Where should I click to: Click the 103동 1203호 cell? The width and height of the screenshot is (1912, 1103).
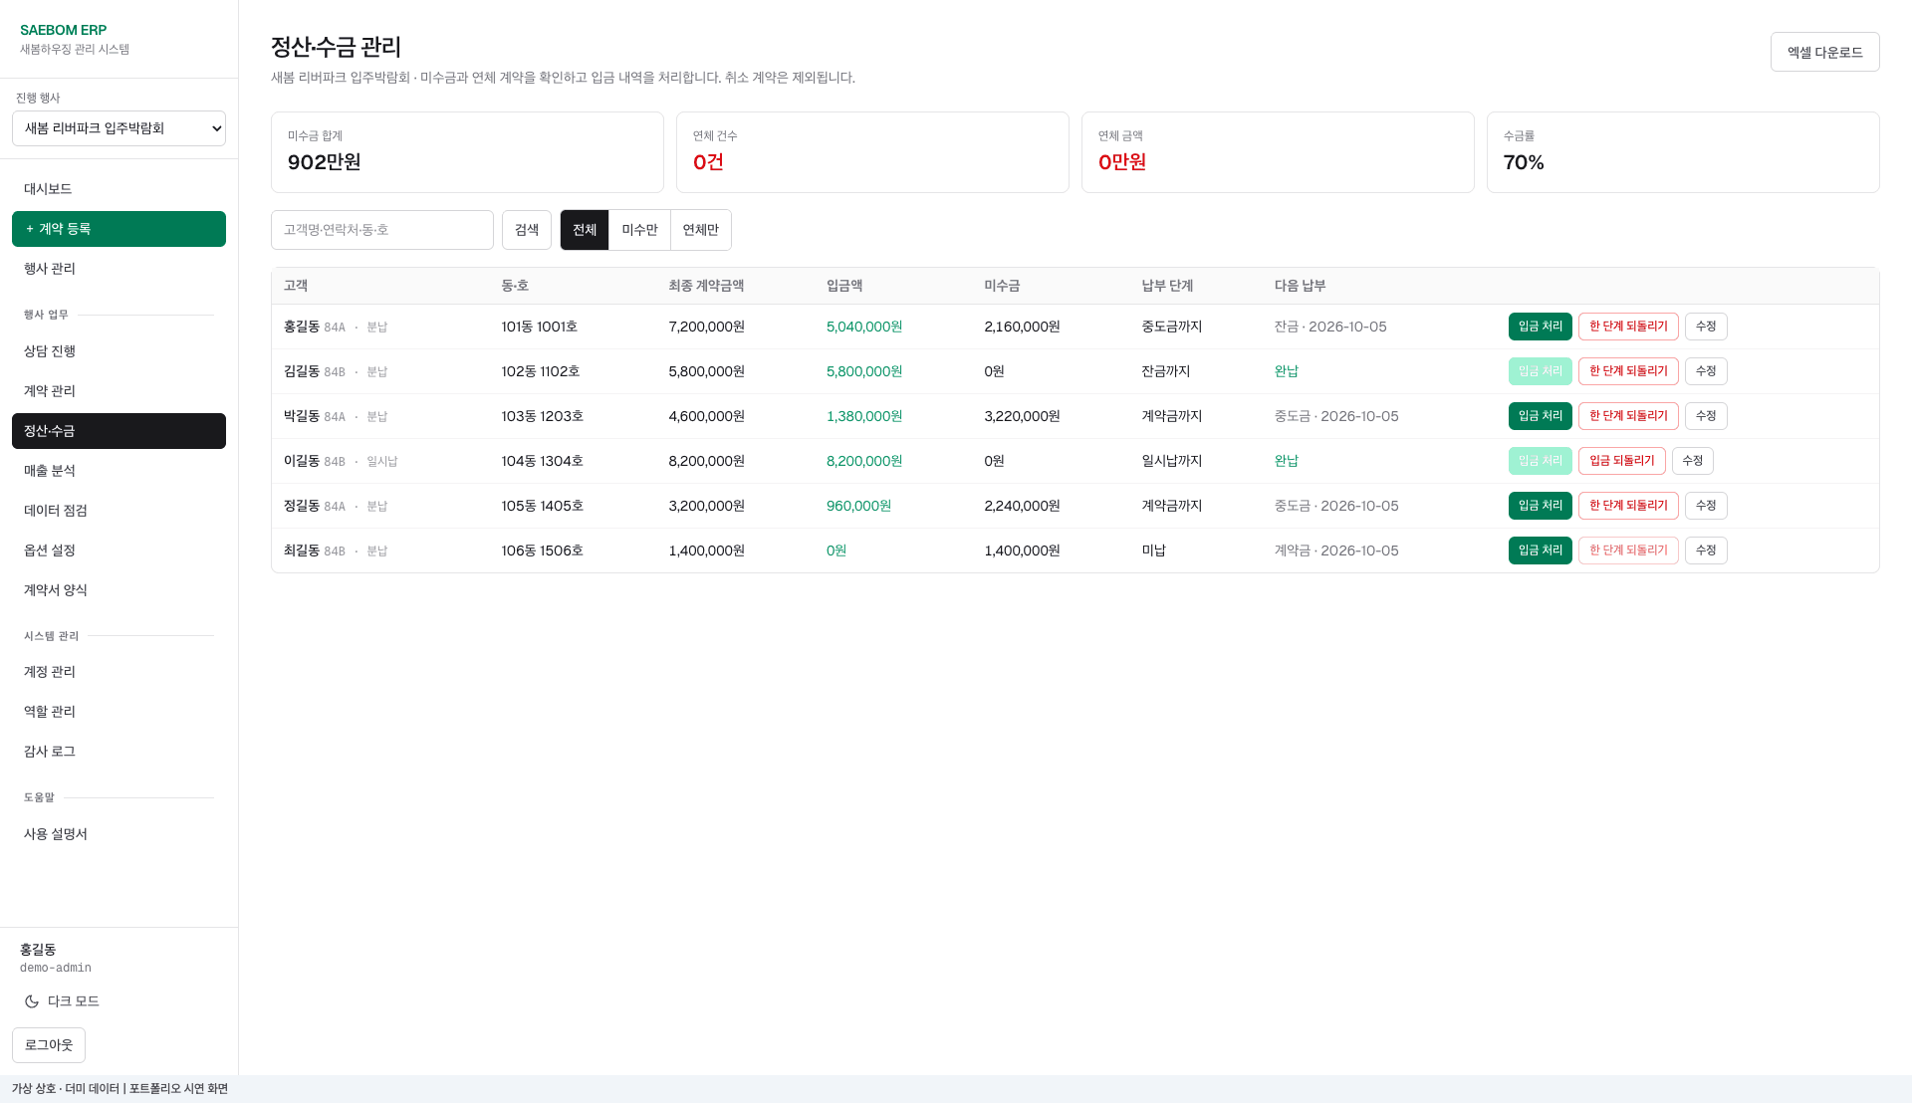tap(543, 416)
